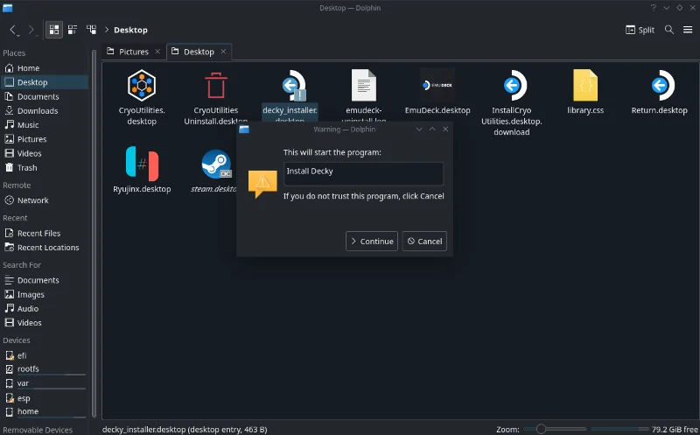700x435 pixels.
Task: Open the search magnifier
Action: (668, 30)
